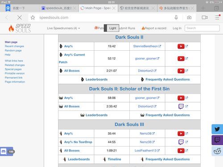223x167 pixels.
Task: Open a new tab with the plus icon
Action: coord(203,8)
